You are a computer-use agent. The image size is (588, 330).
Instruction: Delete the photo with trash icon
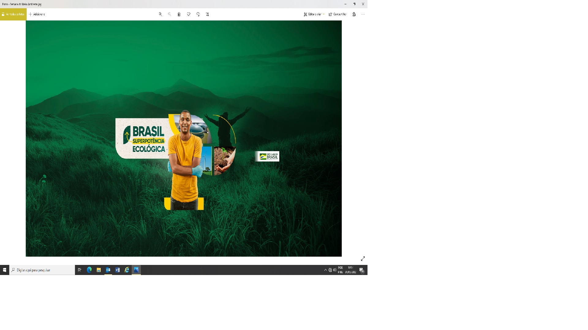pyautogui.click(x=179, y=14)
